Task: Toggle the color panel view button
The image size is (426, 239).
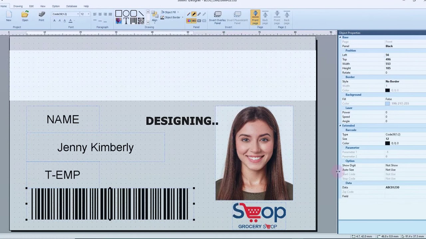Action: 189,21
